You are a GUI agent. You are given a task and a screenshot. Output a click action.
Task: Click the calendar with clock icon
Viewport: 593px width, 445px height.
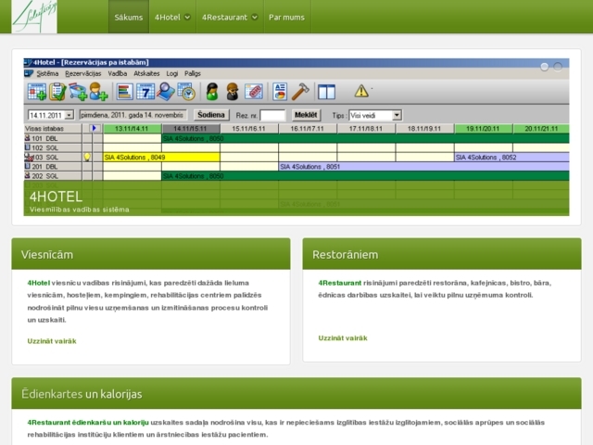click(186, 92)
